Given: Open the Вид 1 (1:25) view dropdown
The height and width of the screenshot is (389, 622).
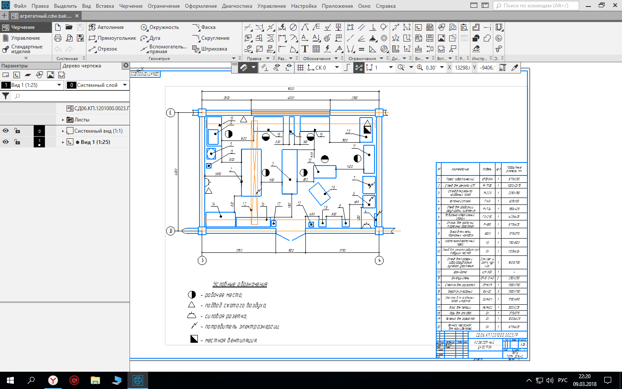Looking at the screenshot, I should (x=59, y=85).
